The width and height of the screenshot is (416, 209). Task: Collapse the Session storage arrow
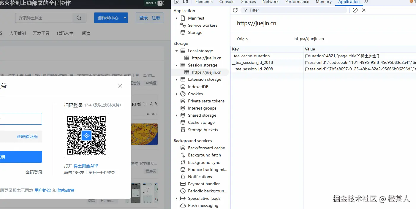pyautogui.click(x=177, y=65)
